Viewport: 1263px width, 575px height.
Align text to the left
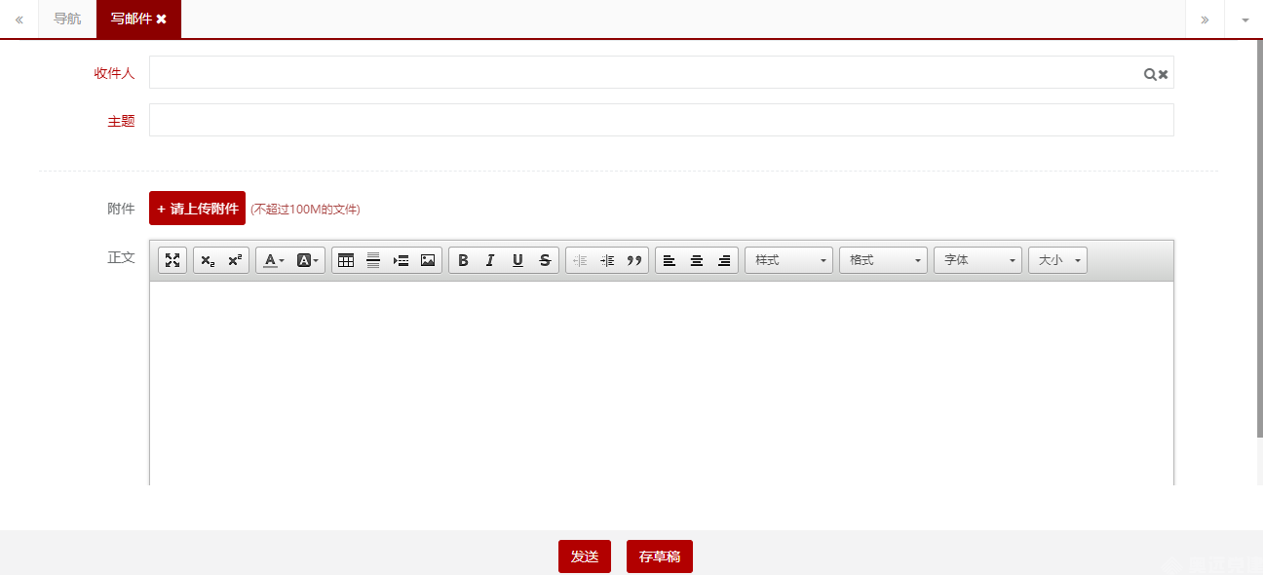coord(670,260)
